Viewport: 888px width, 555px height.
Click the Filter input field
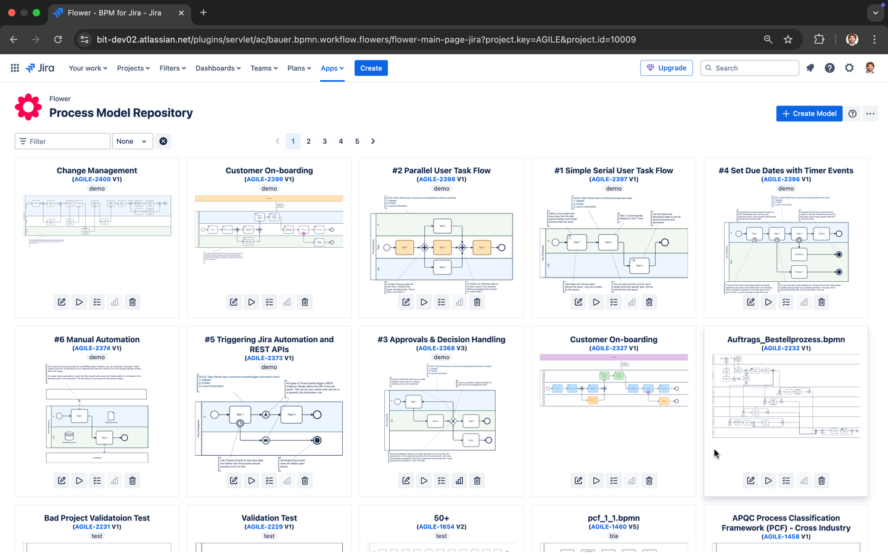[x=62, y=141]
